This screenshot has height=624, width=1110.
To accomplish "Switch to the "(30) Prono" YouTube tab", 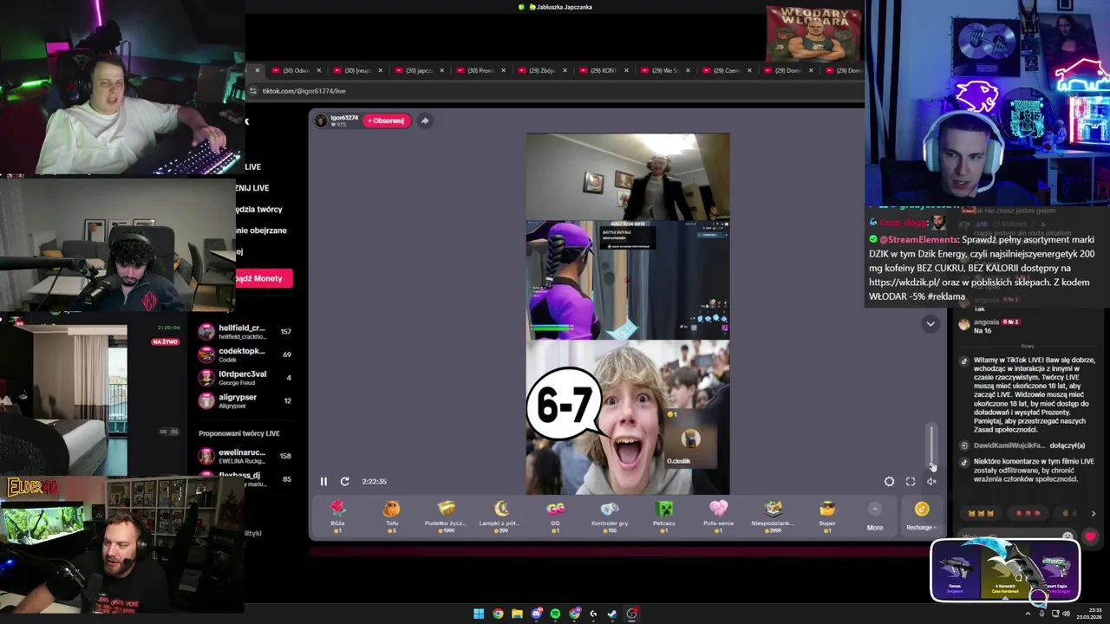I will 481,70.
